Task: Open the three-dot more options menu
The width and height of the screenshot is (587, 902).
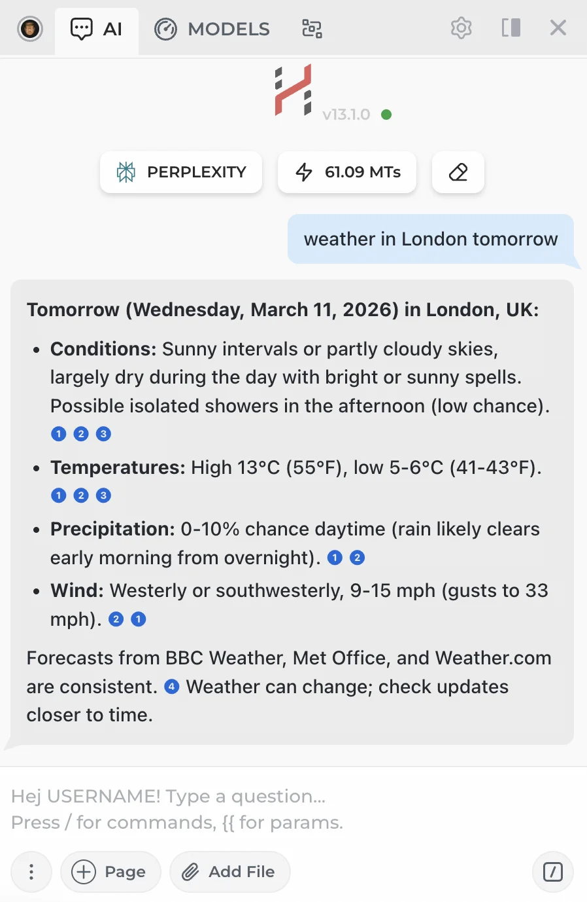Action: coord(31,872)
